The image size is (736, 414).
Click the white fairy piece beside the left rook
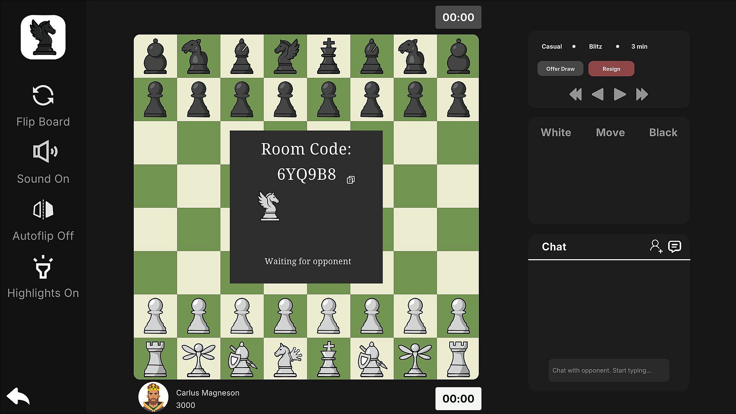(199, 359)
